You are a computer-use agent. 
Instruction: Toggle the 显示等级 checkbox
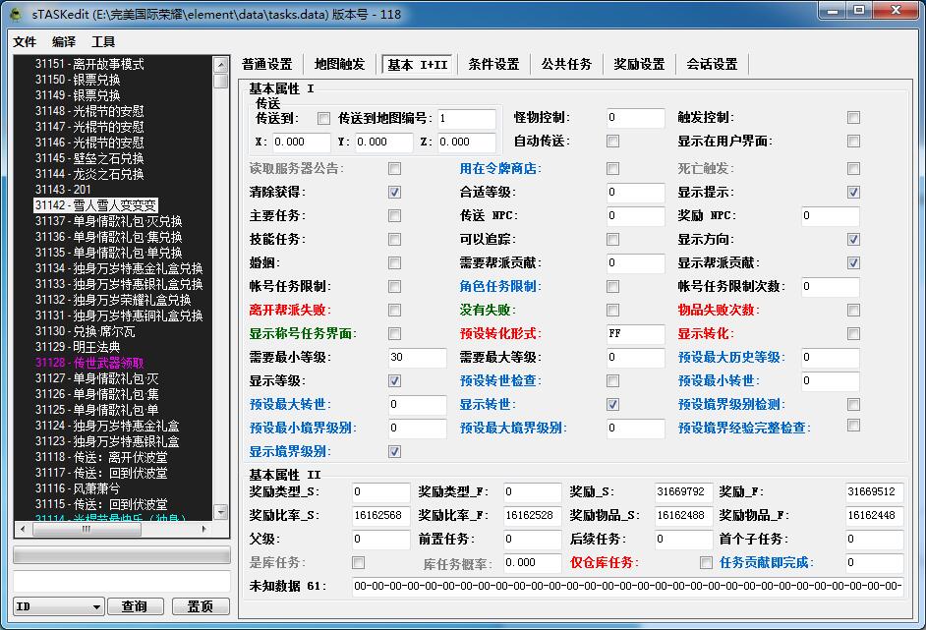click(394, 381)
